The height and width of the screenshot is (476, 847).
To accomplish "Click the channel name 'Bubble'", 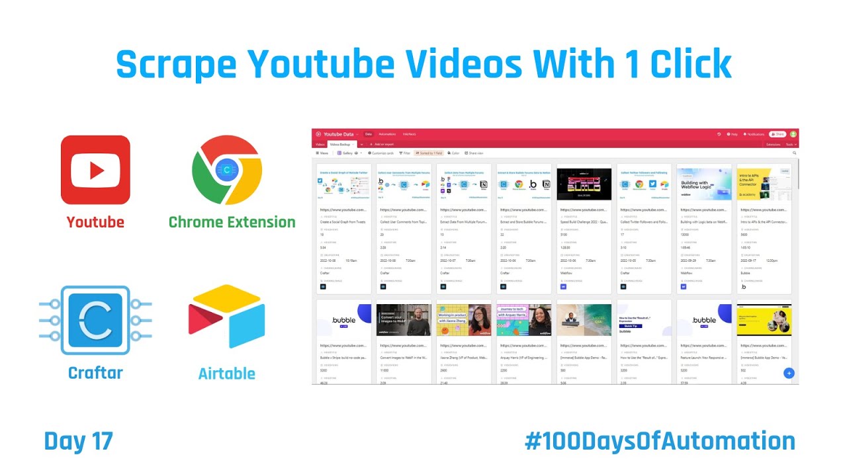I will [746, 273].
